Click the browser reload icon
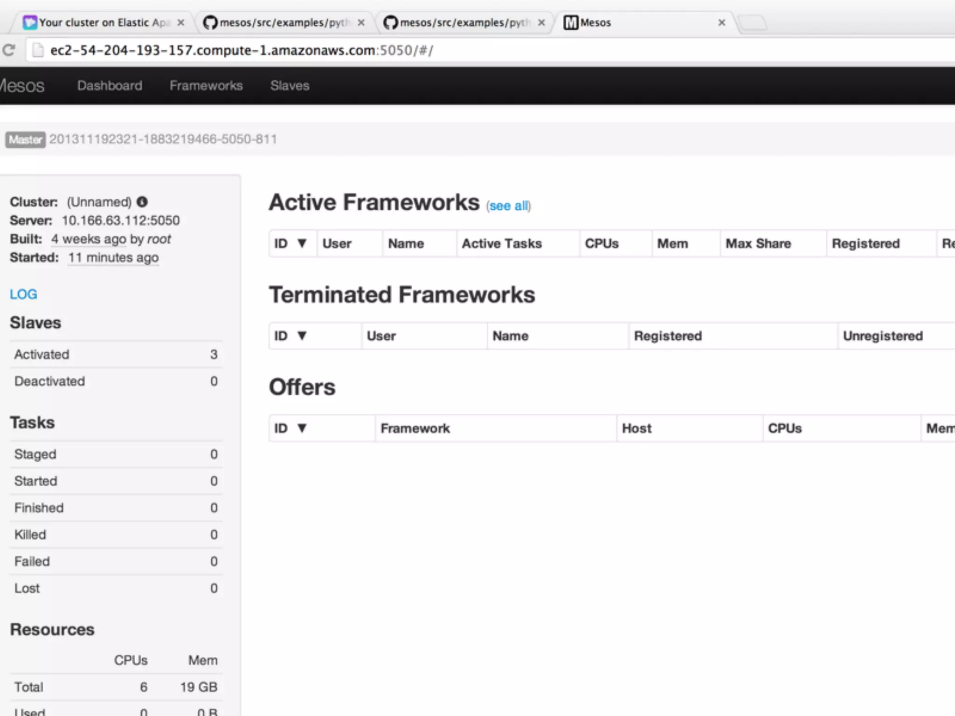955x716 pixels. (x=9, y=50)
